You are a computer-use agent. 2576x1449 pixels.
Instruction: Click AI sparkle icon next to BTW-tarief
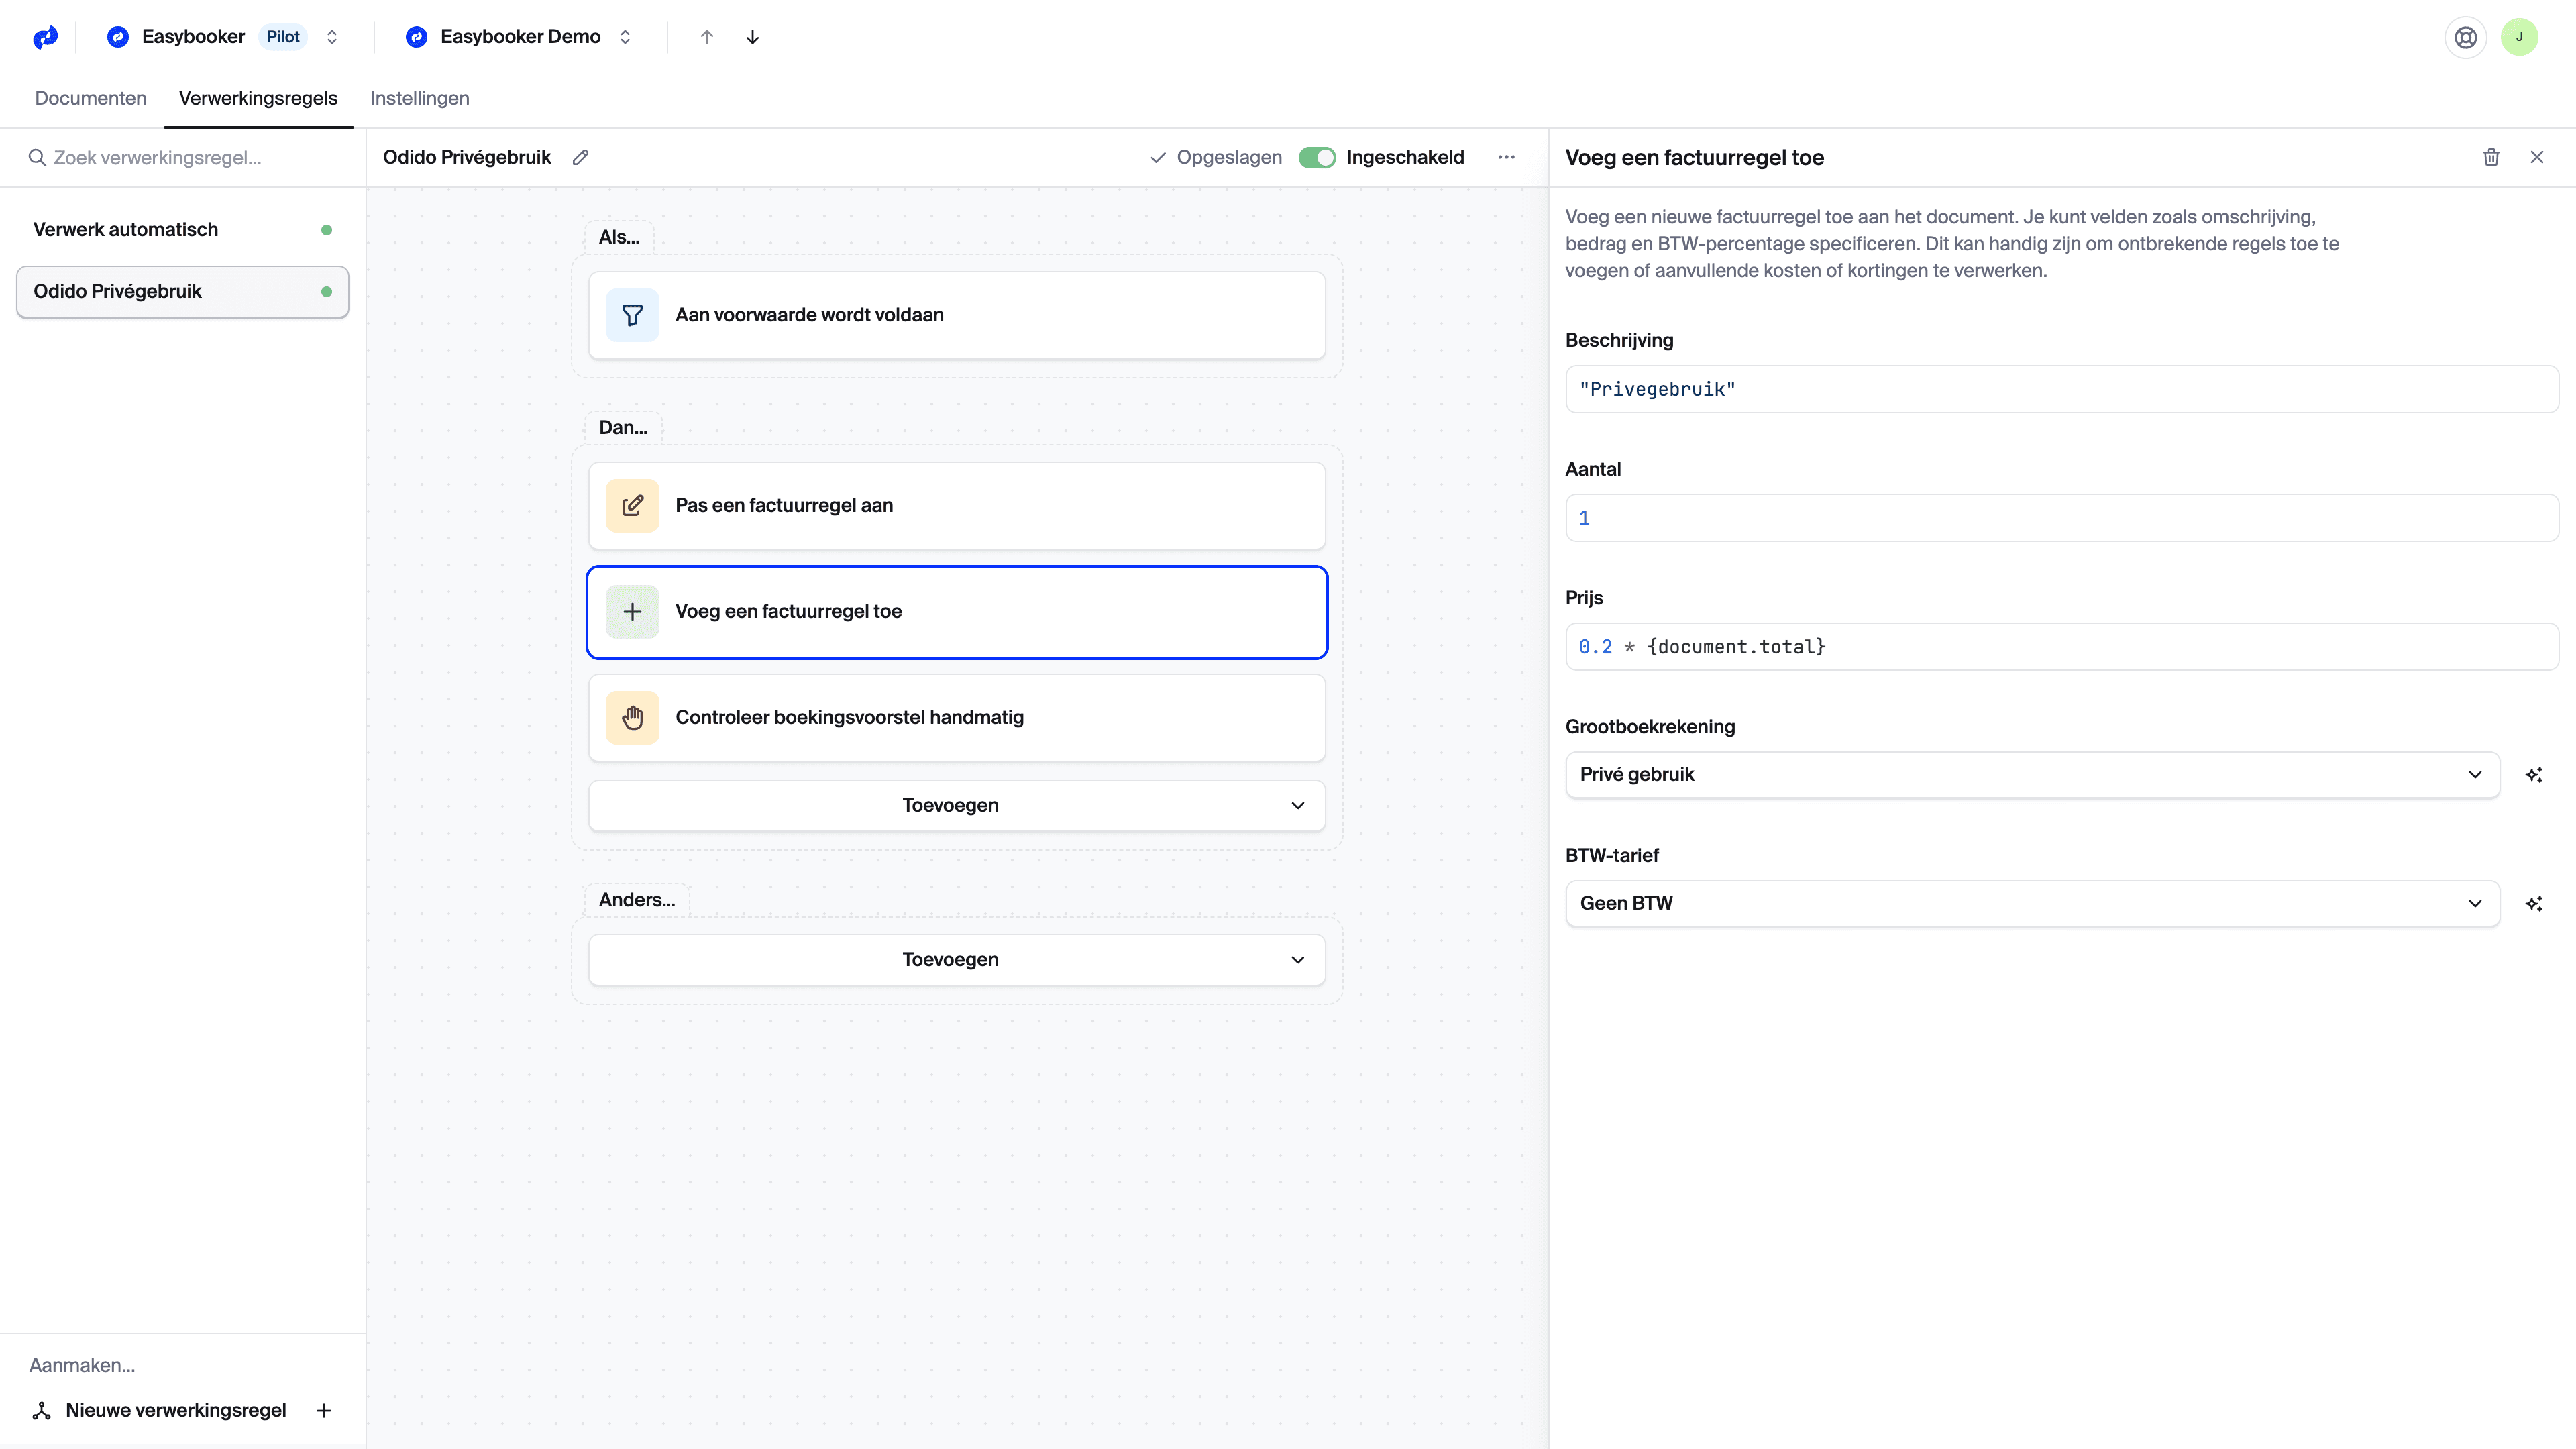pos(2533,904)
